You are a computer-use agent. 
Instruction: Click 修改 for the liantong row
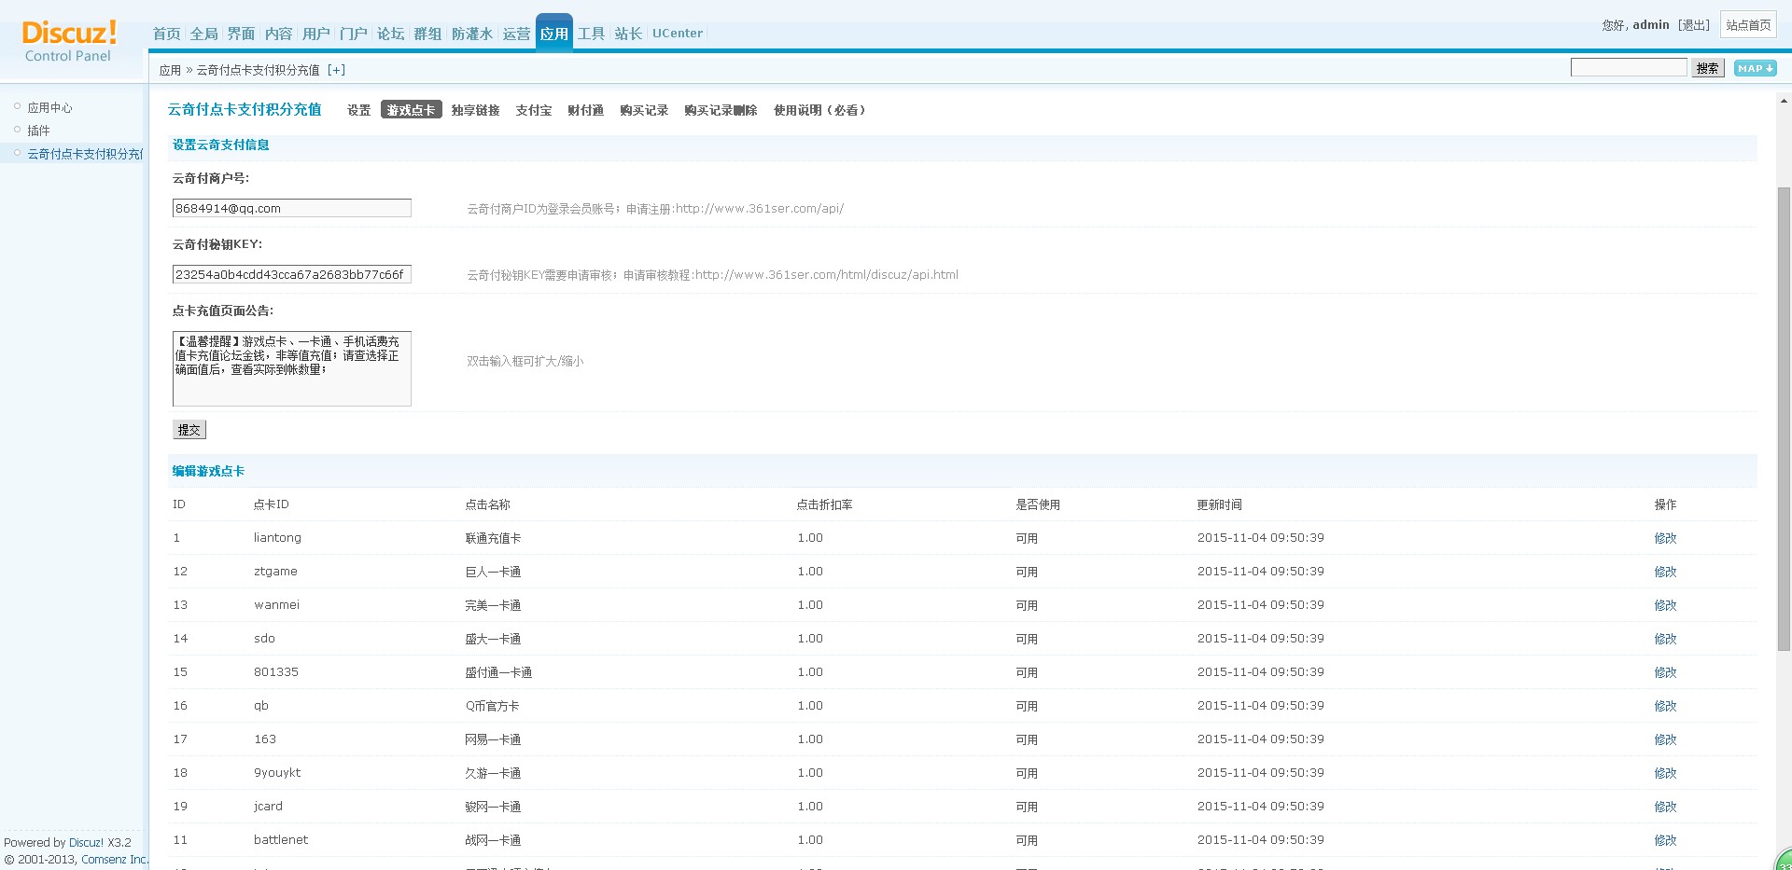[x=1665, y=538]
